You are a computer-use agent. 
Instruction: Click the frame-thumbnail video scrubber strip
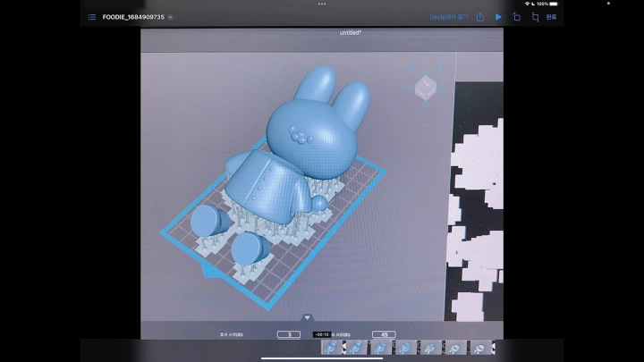pyautogui.click(x=408, y=348)
